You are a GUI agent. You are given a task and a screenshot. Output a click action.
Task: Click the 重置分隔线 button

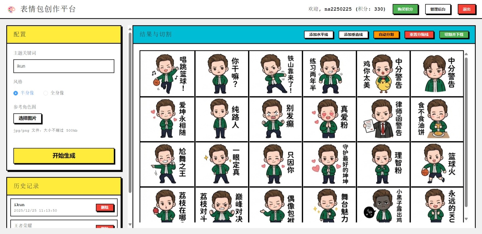(x=419, y=34)
